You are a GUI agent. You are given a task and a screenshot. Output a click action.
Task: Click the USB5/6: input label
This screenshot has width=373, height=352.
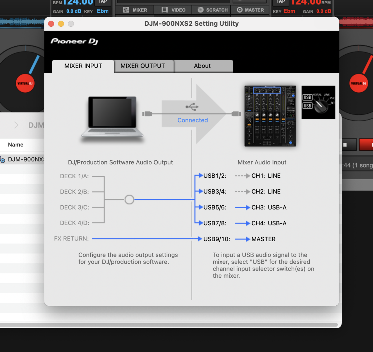point(215,207)
